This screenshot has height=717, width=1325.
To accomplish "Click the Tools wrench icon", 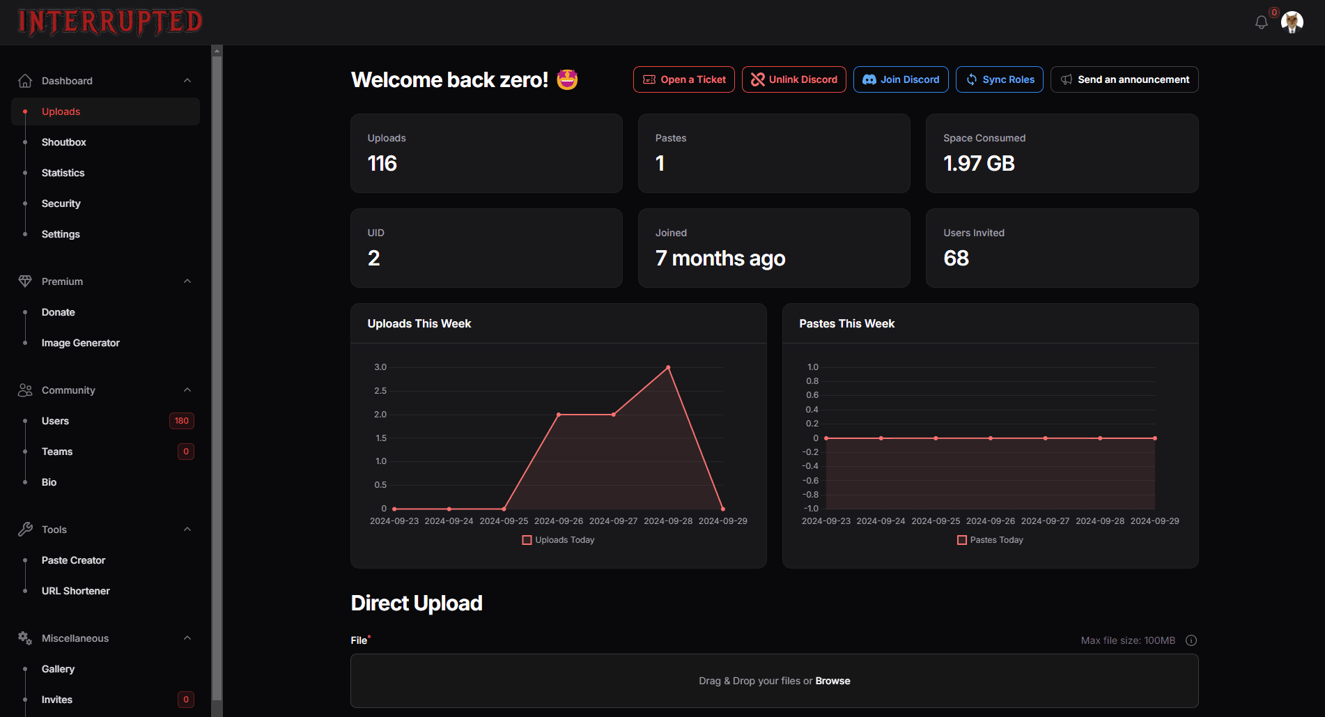I will [x=25, y=530].
